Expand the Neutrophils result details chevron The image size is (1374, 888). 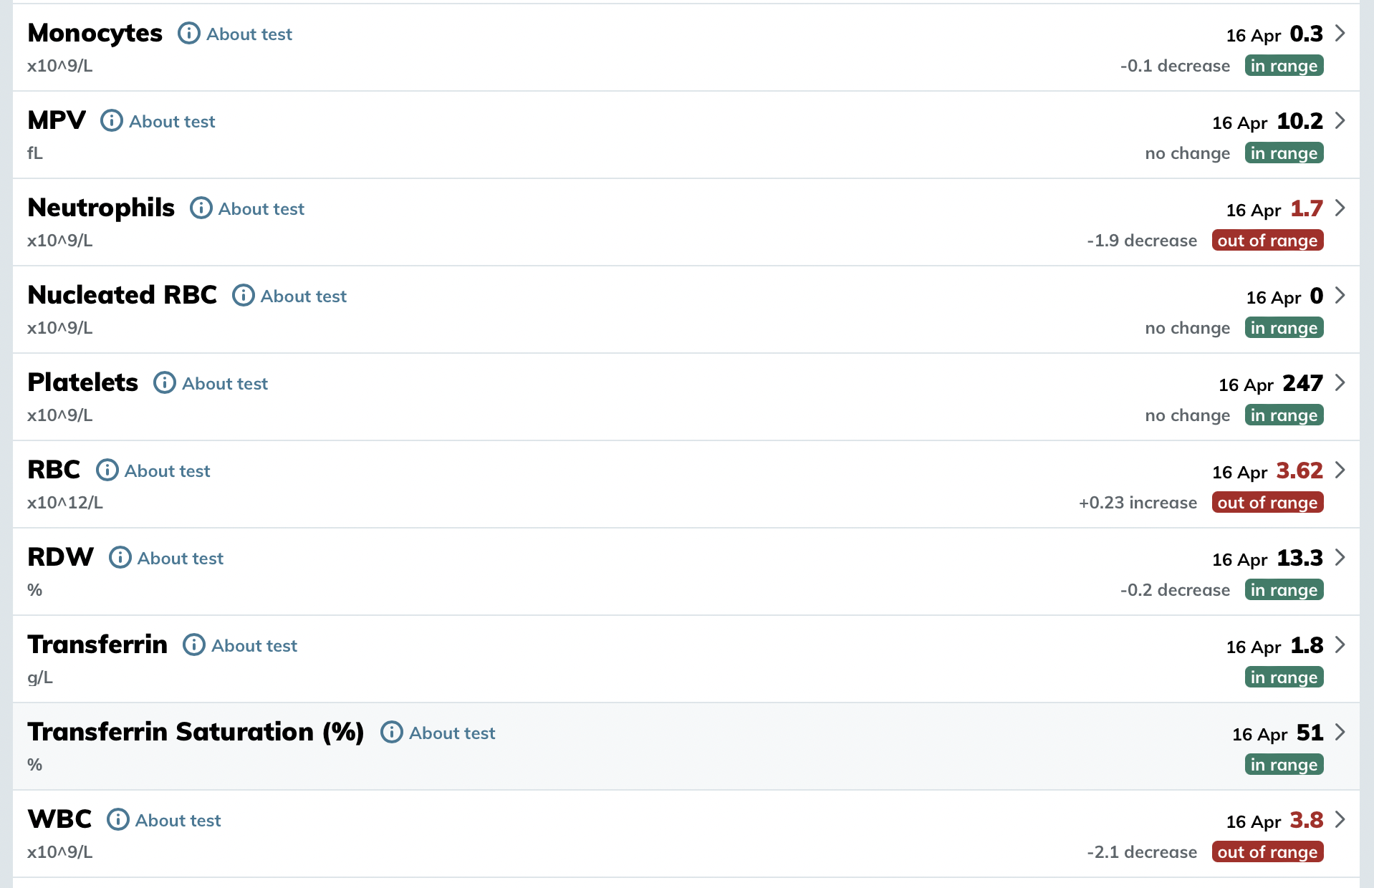1340,208
